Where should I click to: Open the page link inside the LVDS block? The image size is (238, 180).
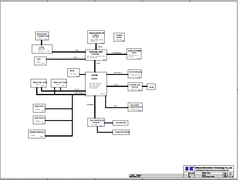tap(49, 51)
